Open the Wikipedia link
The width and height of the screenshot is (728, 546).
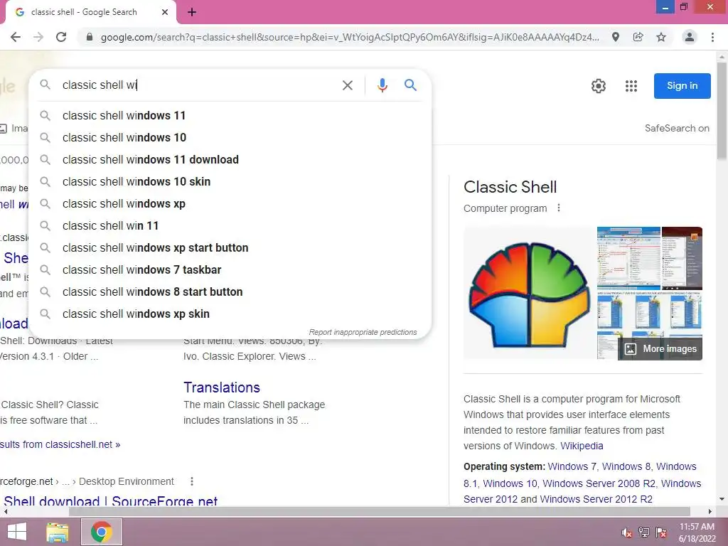click(x=582, y=446)
